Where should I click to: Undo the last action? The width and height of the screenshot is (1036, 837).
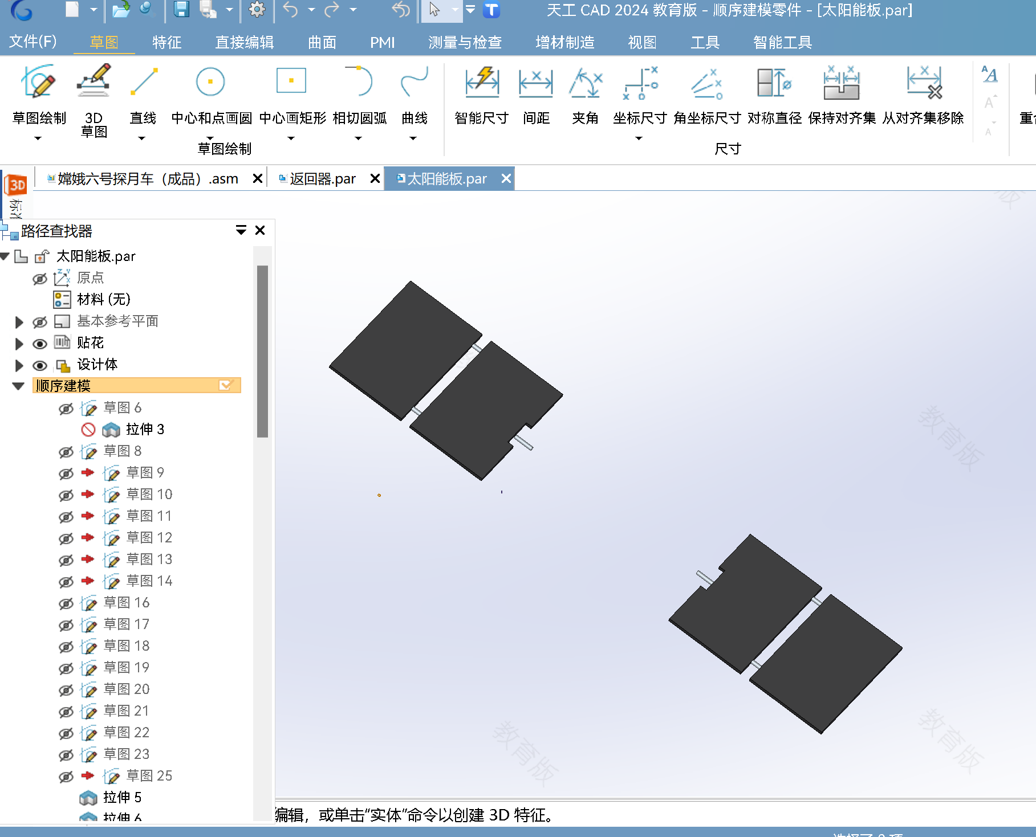pyautogui.click(x=291, y=10)
